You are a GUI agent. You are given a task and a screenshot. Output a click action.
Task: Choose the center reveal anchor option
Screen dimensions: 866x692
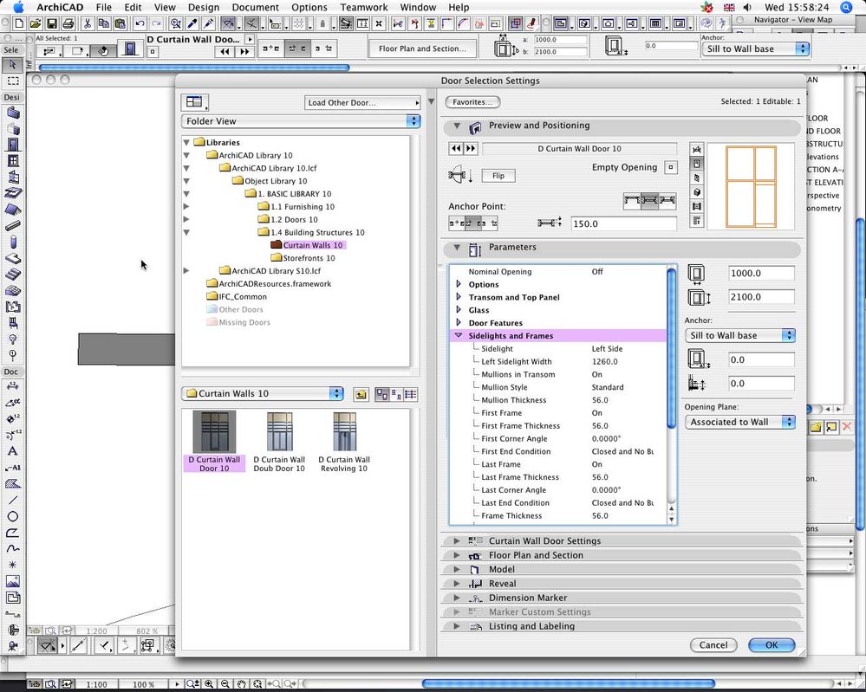click(x=649, y=201)
